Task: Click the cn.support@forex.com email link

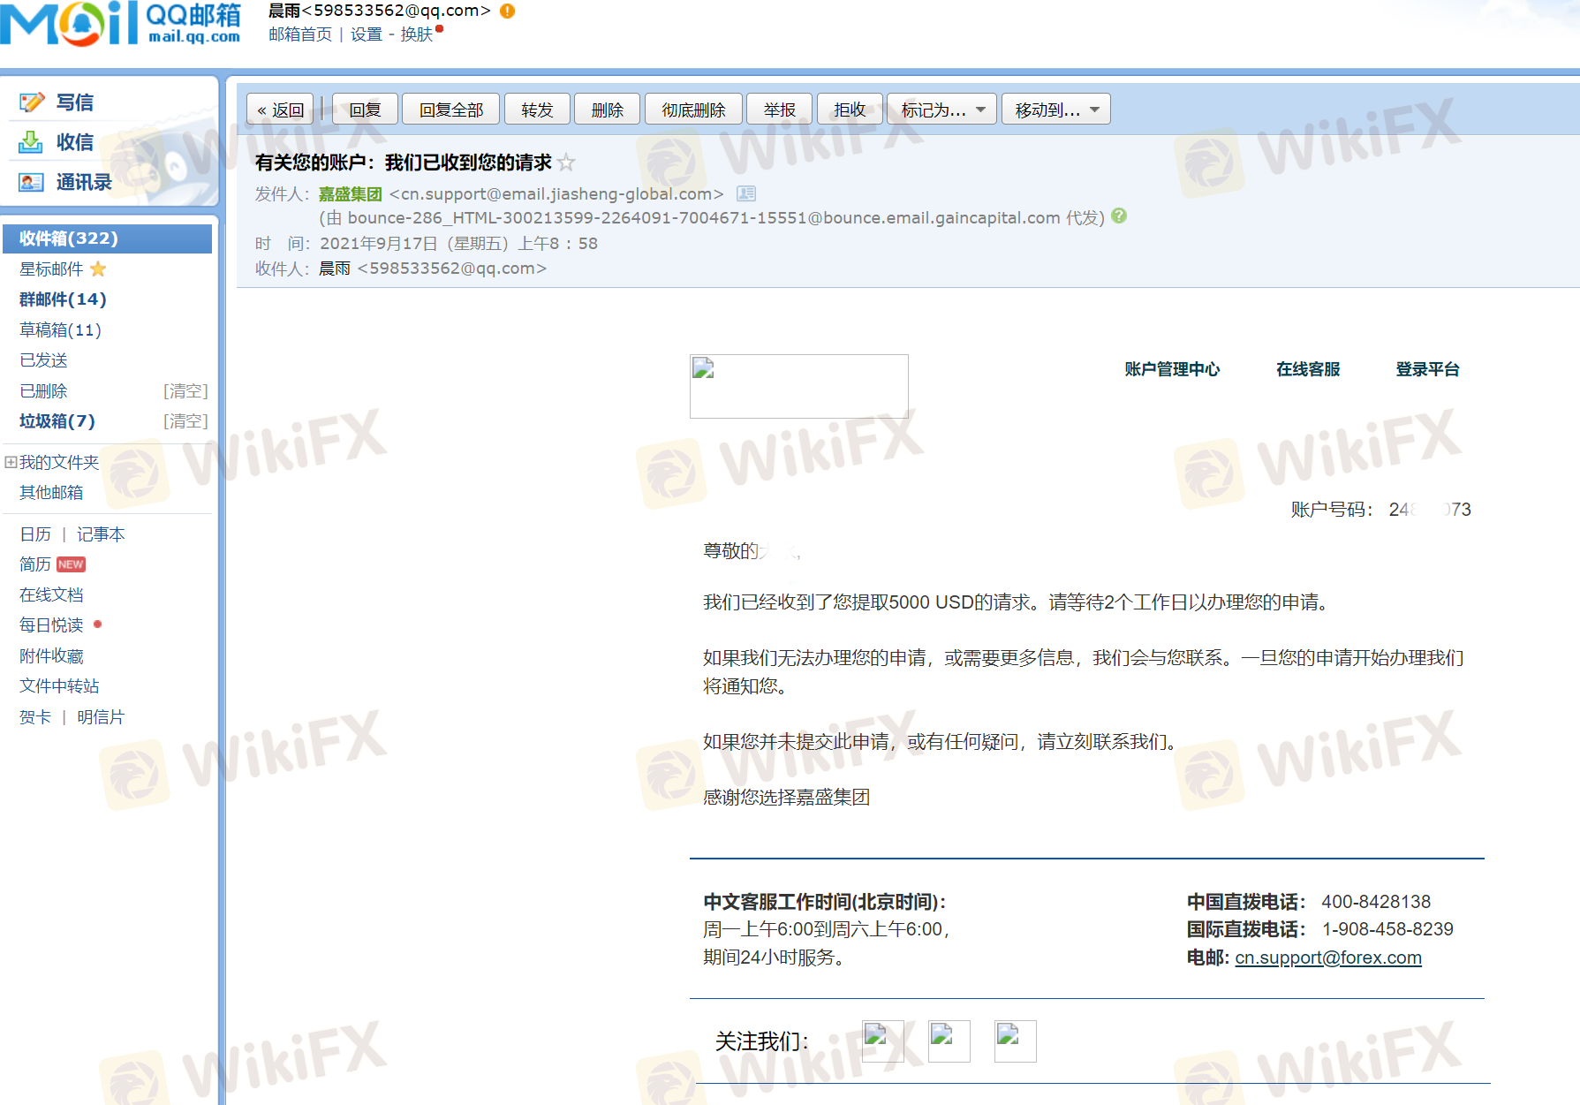Action: [1328, 957]
